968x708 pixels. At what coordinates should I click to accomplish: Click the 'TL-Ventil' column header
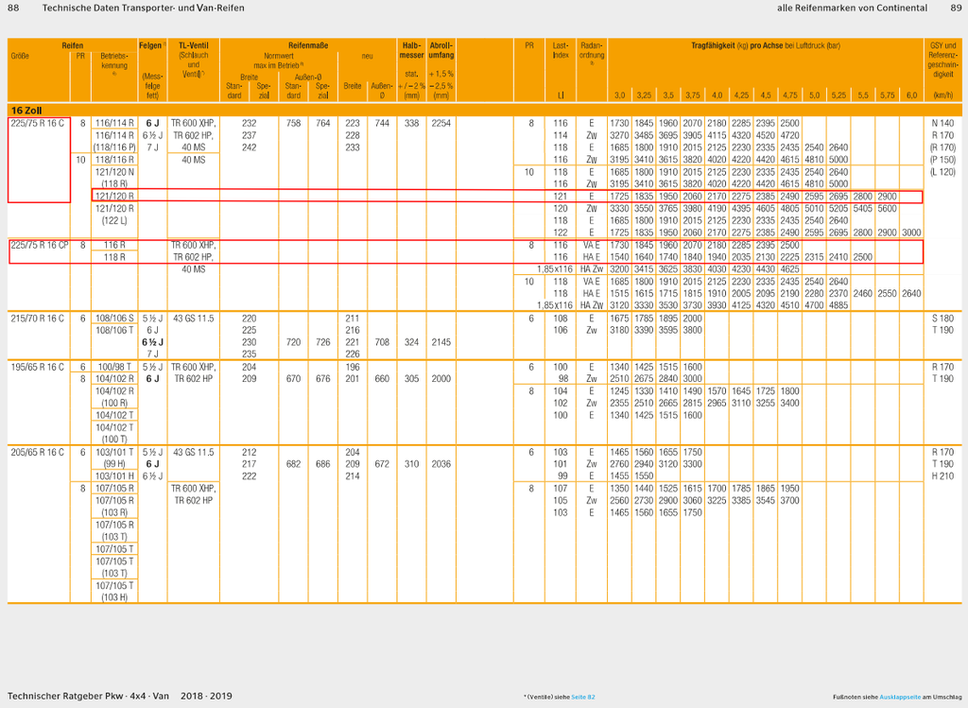[193, 45]
